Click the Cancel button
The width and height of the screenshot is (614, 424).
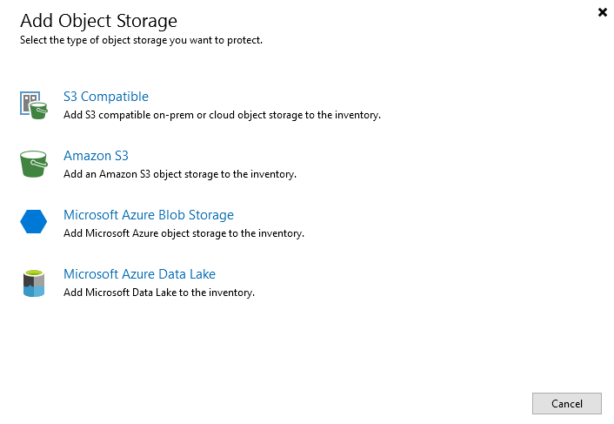tap(567, 404)
